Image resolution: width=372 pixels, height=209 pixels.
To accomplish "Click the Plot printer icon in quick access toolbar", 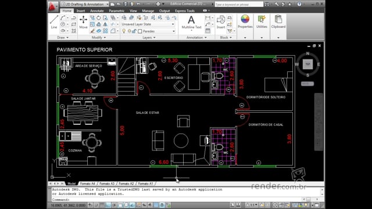I will (158, 4).
